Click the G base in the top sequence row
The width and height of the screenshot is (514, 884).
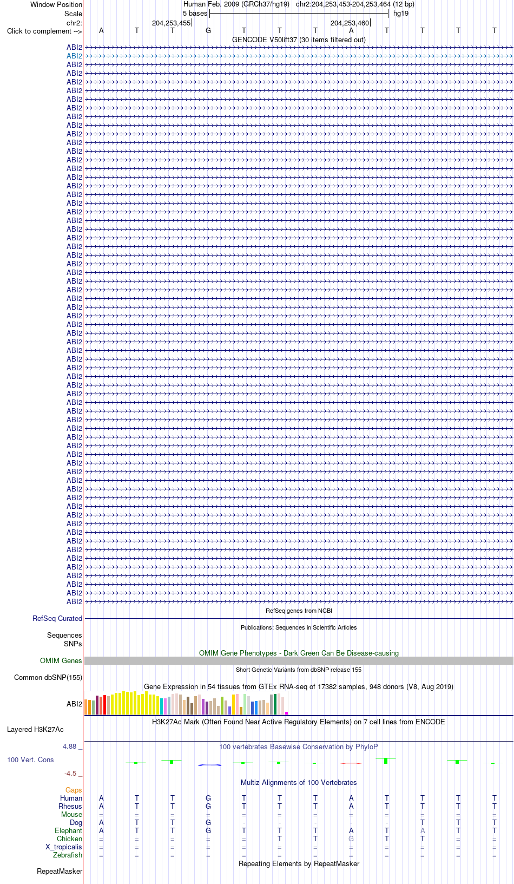click(x=208, y=31)
